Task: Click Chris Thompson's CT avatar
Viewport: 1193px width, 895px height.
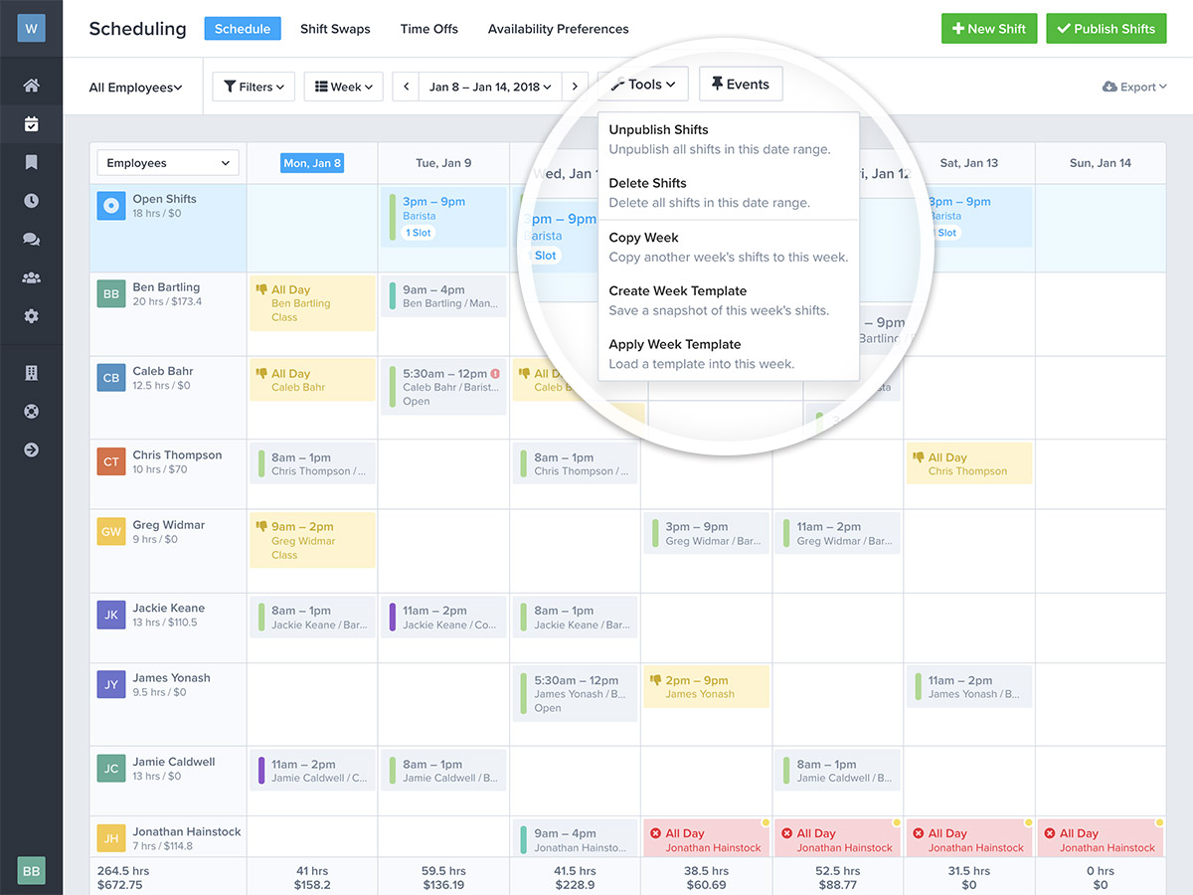Action: [x=110, y=461]
